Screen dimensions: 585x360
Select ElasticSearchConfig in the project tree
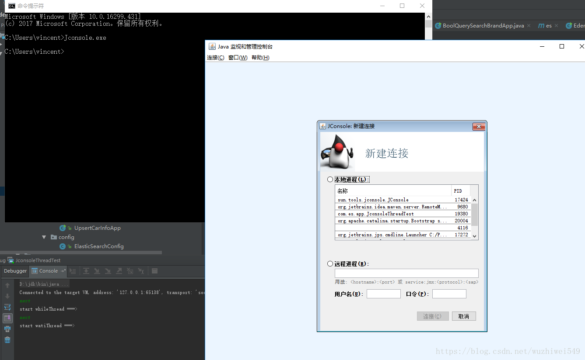99,246
